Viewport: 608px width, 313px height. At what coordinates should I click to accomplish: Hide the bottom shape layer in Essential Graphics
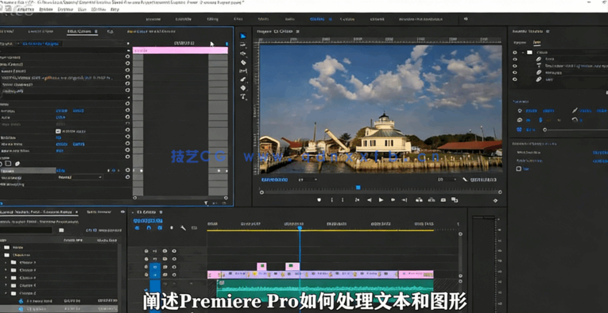pyautogui.click(x=515, y=79)
